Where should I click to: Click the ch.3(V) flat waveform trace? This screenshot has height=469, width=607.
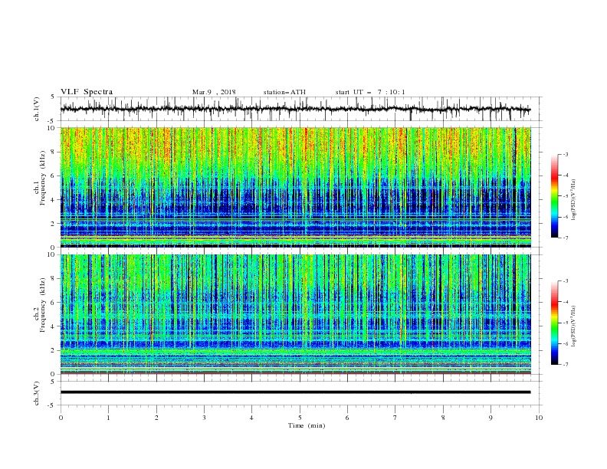296,392
